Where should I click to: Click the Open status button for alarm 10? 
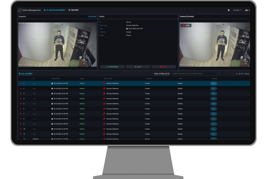pyautogui.click(x=214, y=129)
